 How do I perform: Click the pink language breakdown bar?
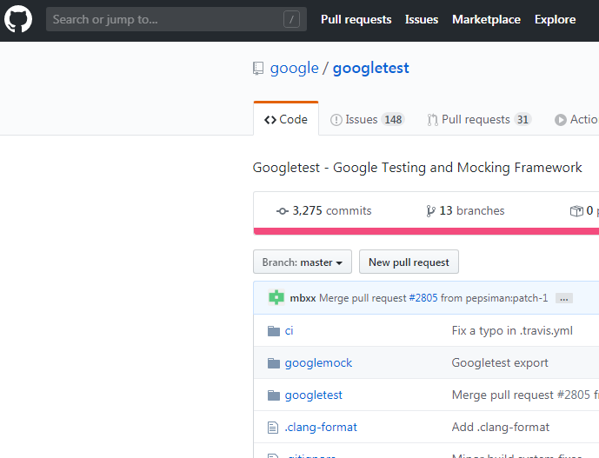pos(426,231)
